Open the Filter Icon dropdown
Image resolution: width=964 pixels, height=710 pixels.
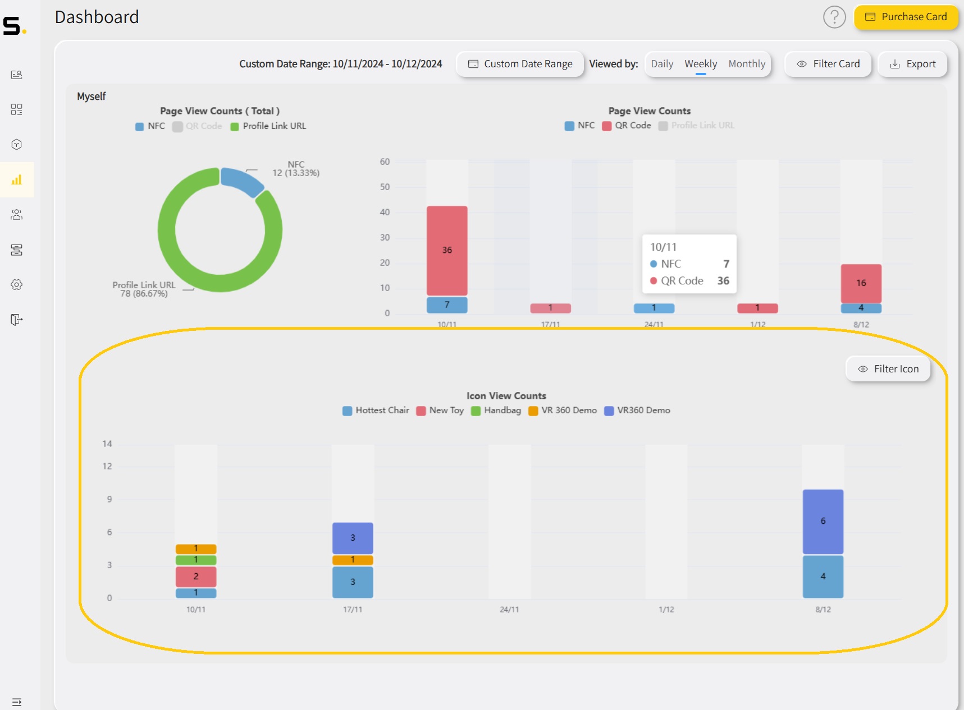click(887, 368)
